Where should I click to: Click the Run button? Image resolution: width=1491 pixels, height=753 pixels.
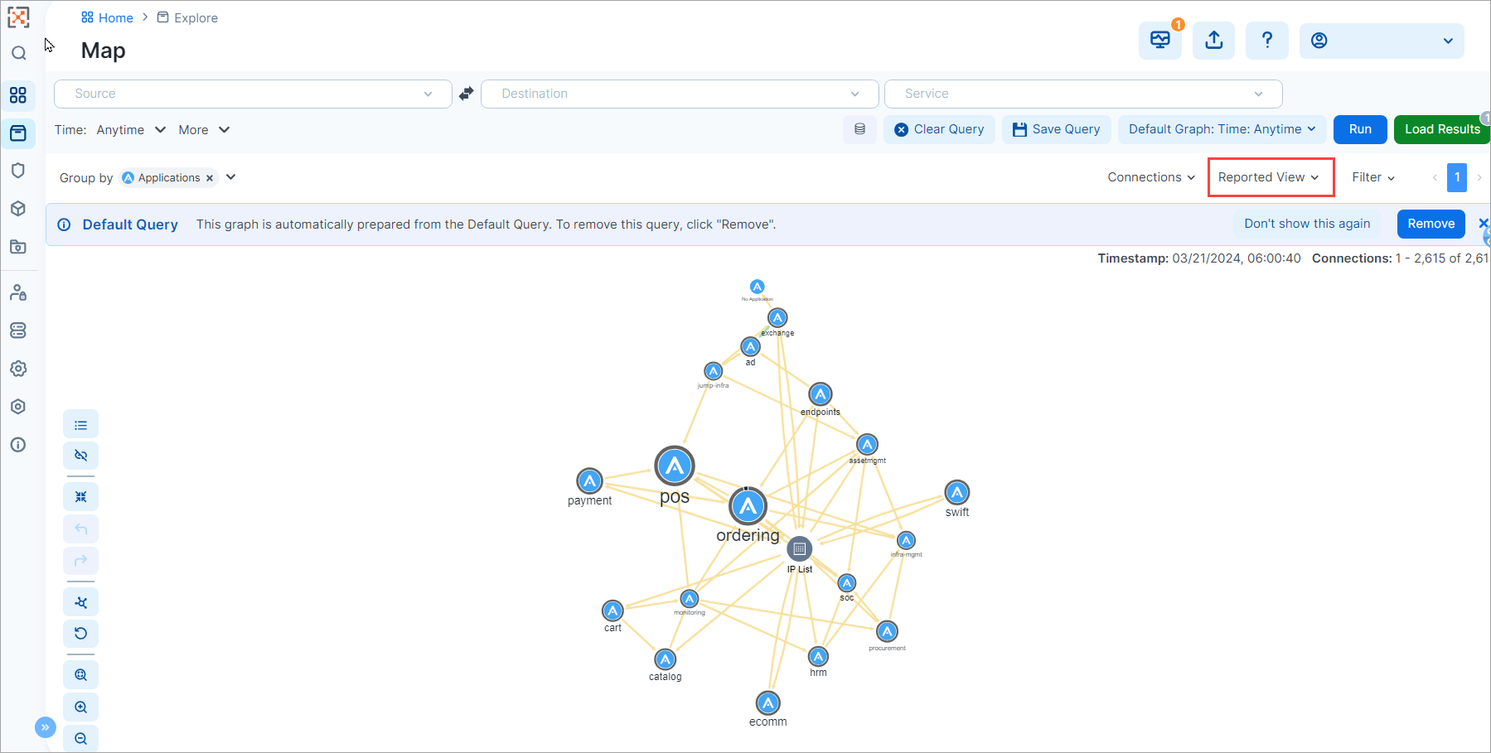pyautogui.click(x=1360, y=129)
